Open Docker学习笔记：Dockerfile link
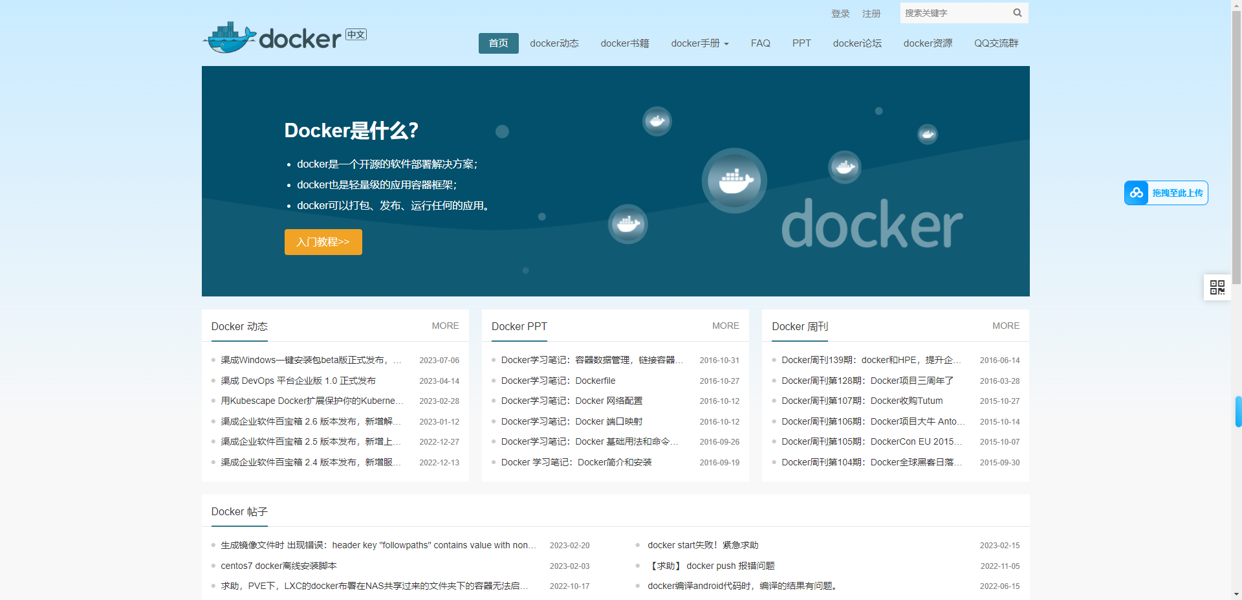Viewport: 1242px width, 600px height. pyautogui.click(x=558, y=381)
